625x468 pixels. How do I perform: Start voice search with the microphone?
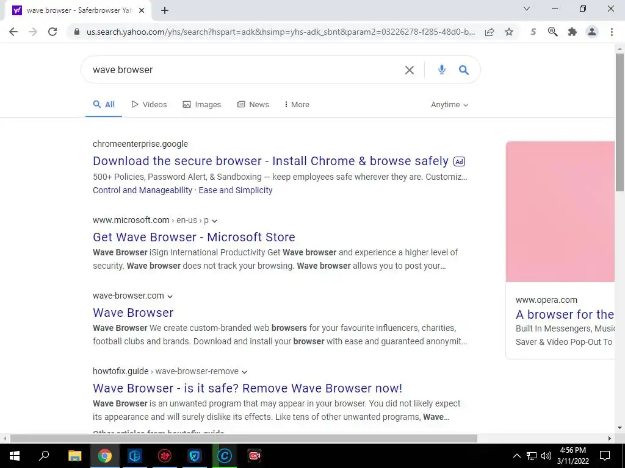(441, 69)
